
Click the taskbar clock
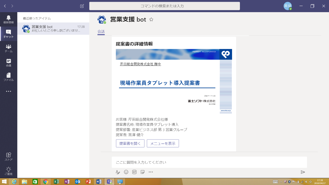(320, 181)
